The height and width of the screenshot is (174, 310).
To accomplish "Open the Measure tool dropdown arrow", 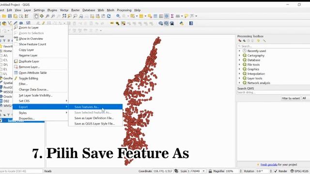I will click(x=182, y=16).
